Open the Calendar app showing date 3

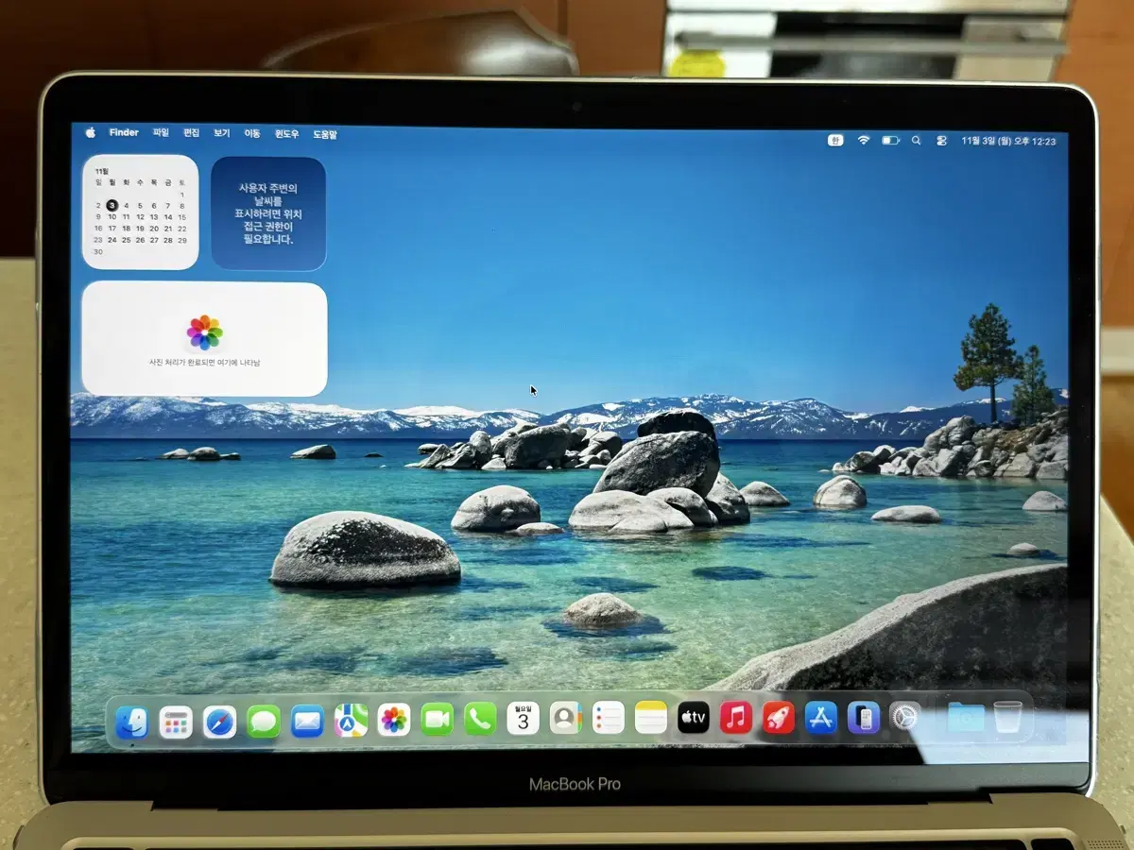click(523, 721)
